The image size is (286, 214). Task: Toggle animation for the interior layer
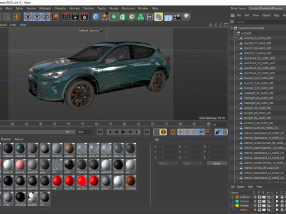(277, 202)
